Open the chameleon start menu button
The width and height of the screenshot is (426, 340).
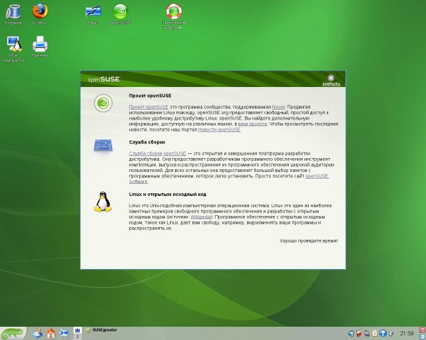pyautogui.click(x=13, y=333)
